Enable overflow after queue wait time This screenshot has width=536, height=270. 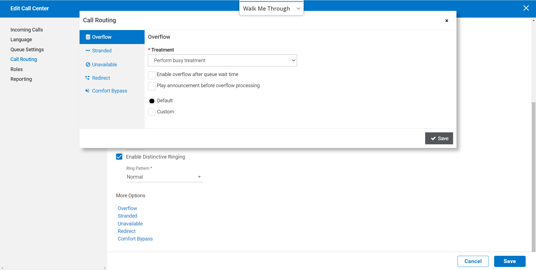(152, 75)
